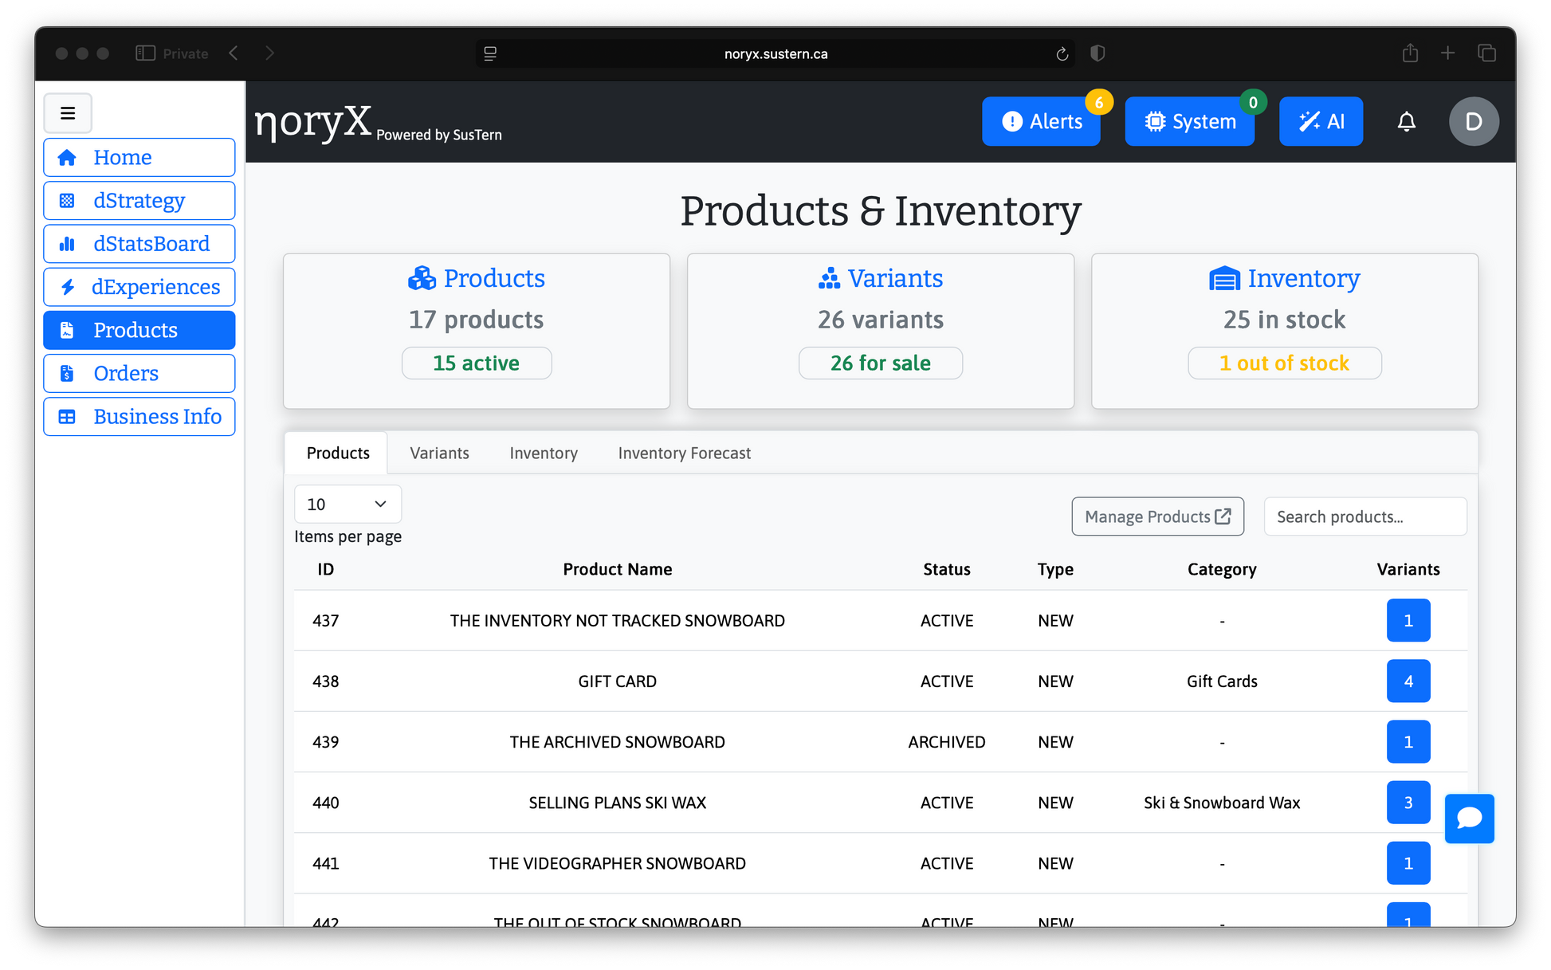This screenshot has width=1551, height=970.
Task: Switch to the Inventory tab
Action: (544, 453)
